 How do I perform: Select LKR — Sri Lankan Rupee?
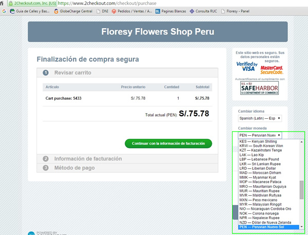pos(268,164)
